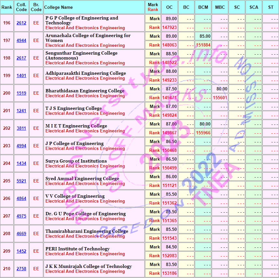The image size is (279, 278).
Task: Click college code 4994 link
Action: 21,146
